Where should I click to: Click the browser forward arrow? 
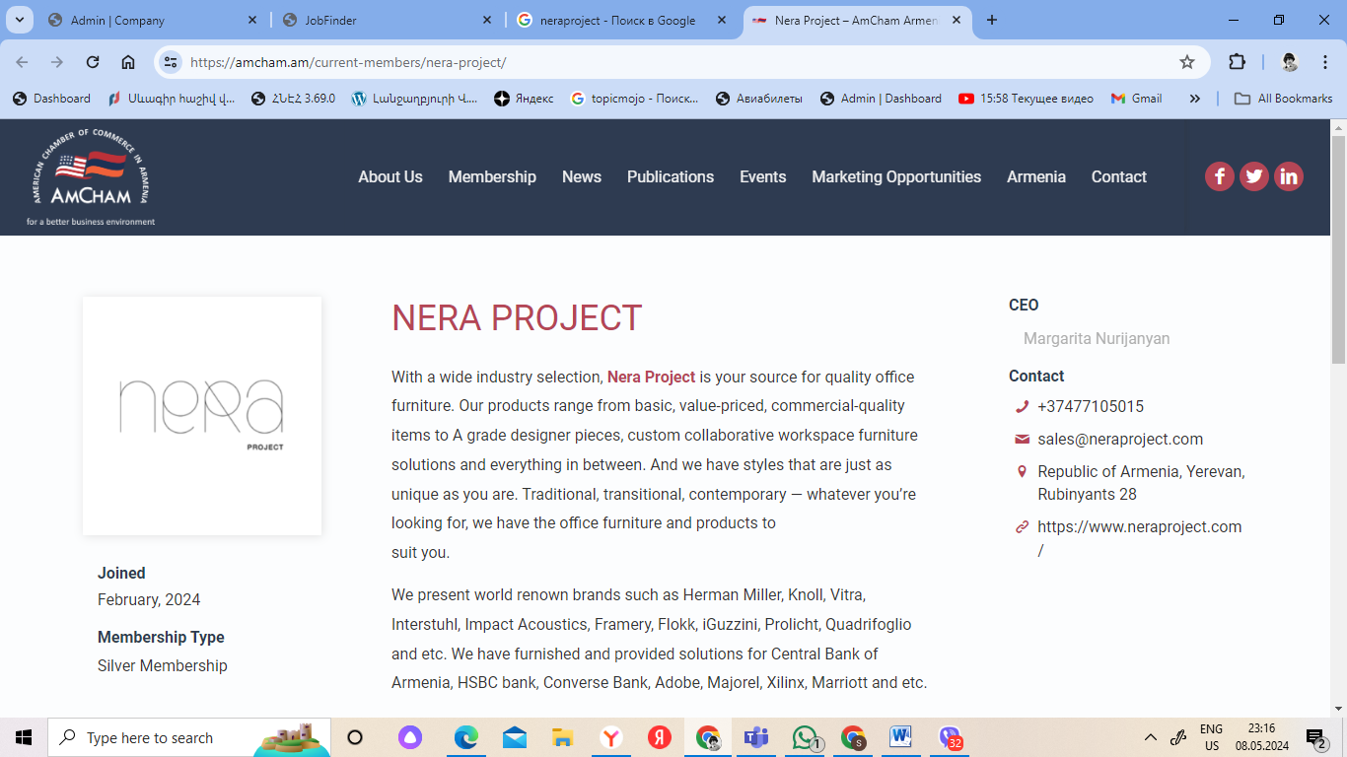tap(57, 62)
